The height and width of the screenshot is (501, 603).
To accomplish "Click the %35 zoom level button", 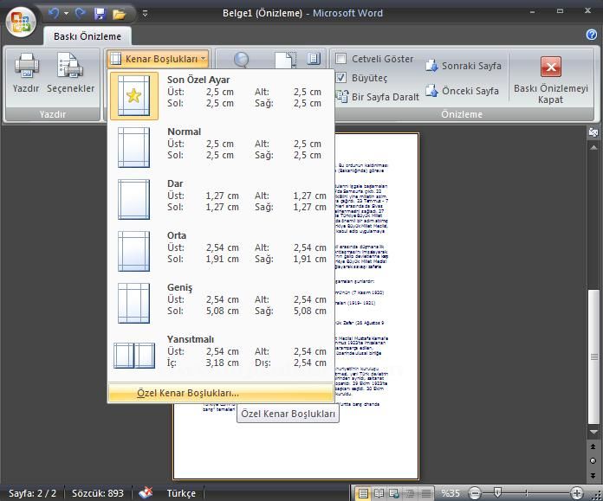I will click(451, 493).
